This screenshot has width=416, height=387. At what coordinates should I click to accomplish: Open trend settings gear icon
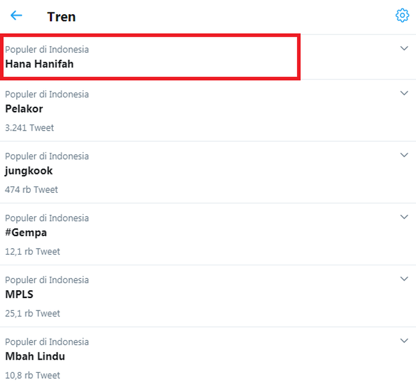[402, 15]
